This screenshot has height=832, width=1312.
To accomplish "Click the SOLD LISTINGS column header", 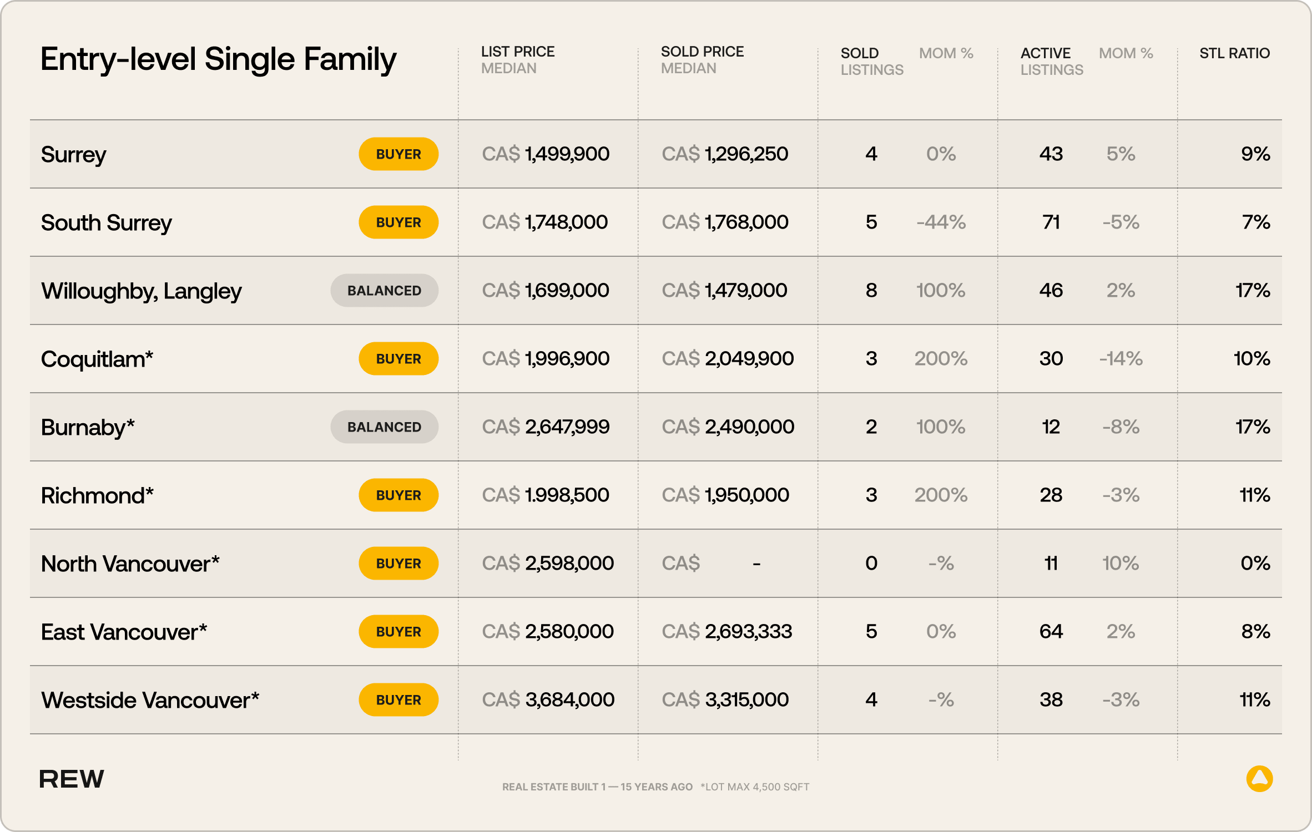I will [x=872, y=62].
